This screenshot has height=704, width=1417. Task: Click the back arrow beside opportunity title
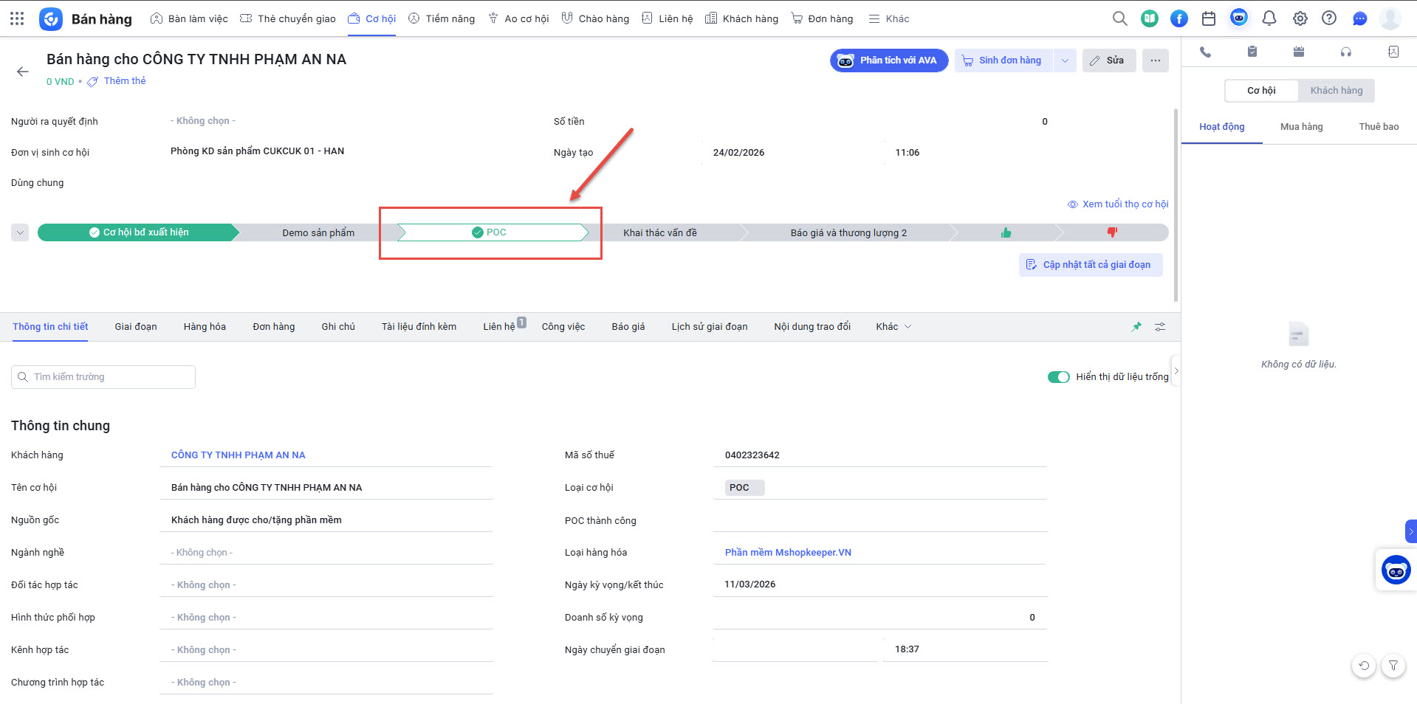(23, 72)
